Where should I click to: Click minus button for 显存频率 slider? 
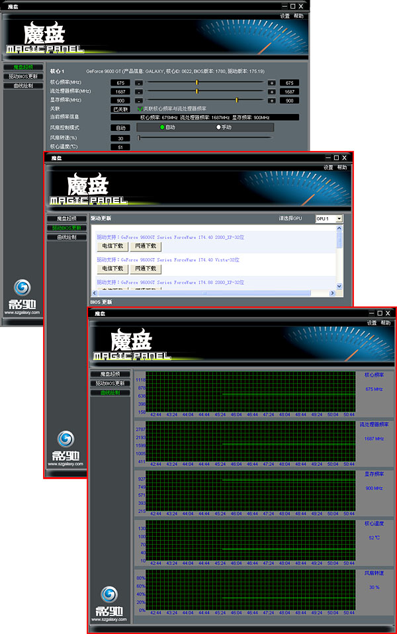coord(139,101)
